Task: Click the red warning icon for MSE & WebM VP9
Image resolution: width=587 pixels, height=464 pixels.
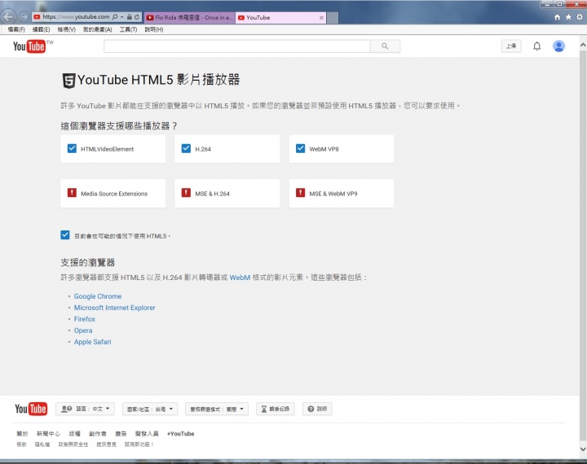Action: pos(300,193)
